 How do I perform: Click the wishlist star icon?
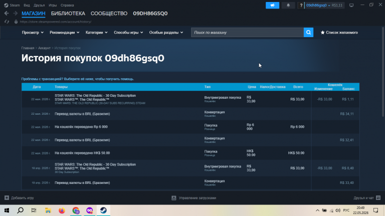(x=323, y=33)
